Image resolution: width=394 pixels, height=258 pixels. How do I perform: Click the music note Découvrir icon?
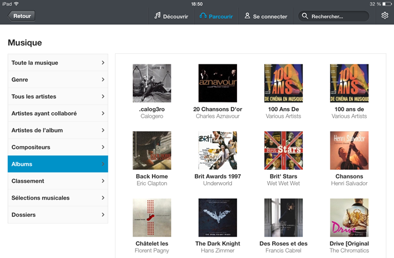point(157,16)
